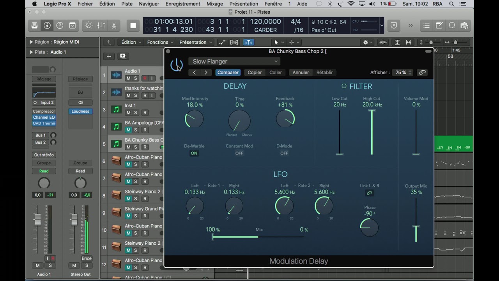The height and width of the screenshot is (281, 499).
Task: Open the Mixer faders icon
Action: [101, 25]
